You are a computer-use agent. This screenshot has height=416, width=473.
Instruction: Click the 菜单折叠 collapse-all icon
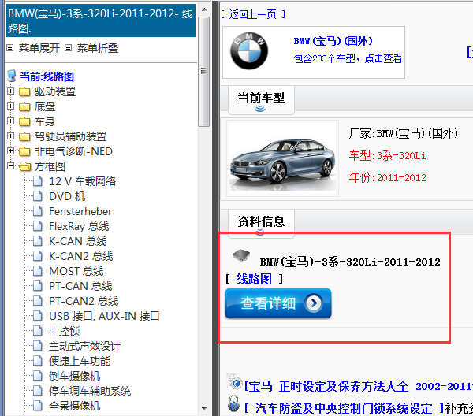(x=68, y=47)
